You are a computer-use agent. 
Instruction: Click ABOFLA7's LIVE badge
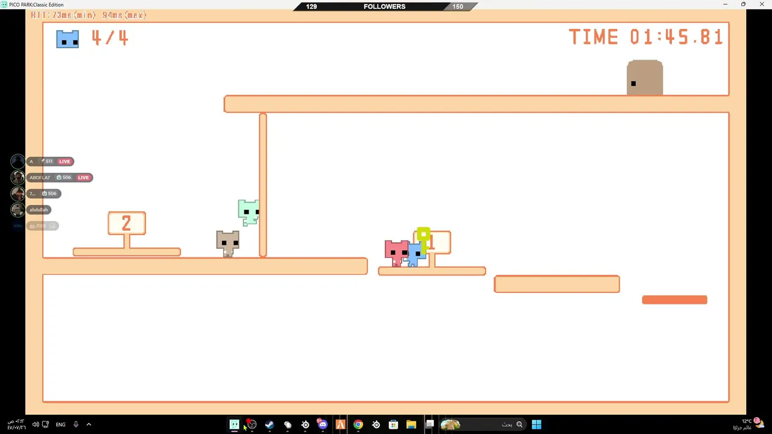click(83, 177)
